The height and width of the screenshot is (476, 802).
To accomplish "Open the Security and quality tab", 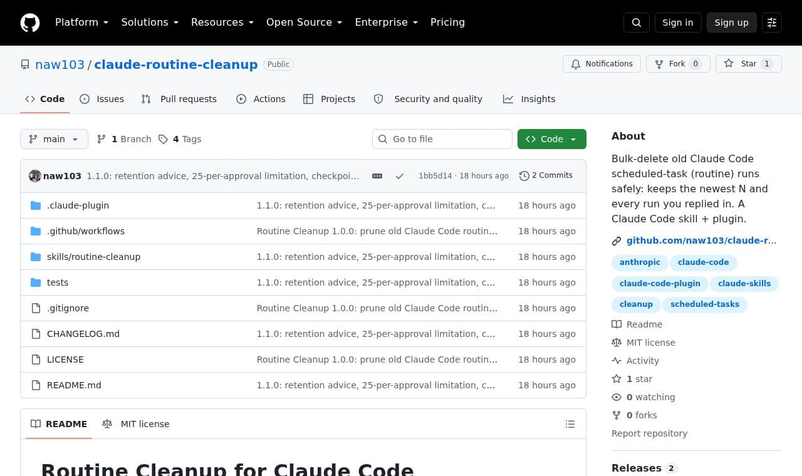I will pos(428,99).
